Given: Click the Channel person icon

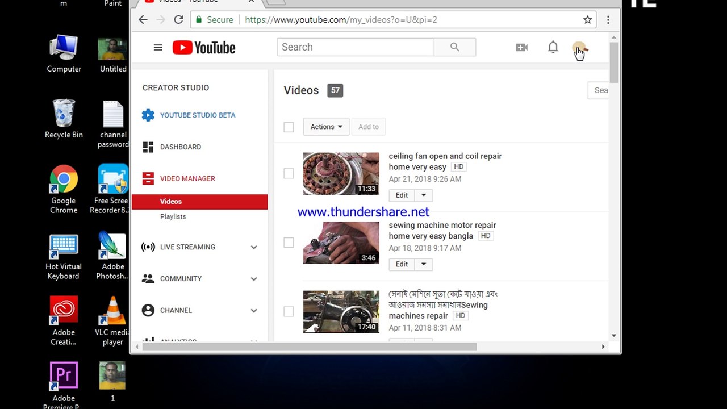Looking at the screenshot, I should pos(148,311).
